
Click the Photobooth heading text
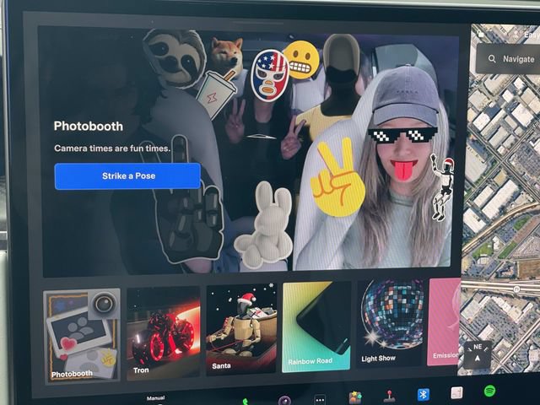(x=89, y=126)
